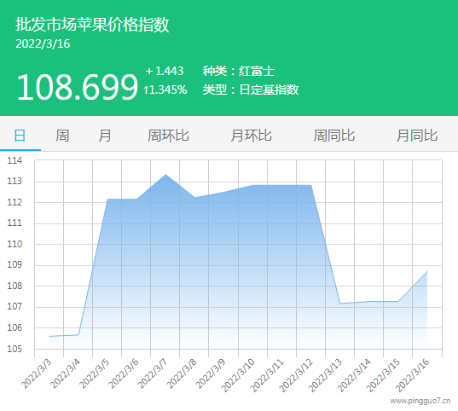Click the 2022/3/13 data point on chart
Screen dimensions: 458x411
click(x=340, y=304)
